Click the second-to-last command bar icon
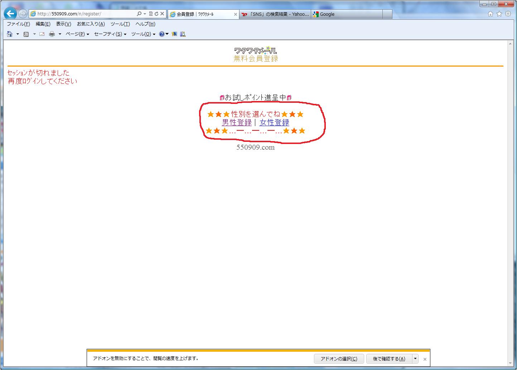 tap(174, 34)
